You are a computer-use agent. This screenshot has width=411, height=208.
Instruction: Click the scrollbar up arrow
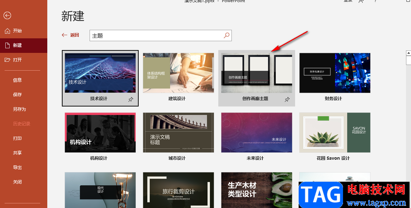pos(409,53)
